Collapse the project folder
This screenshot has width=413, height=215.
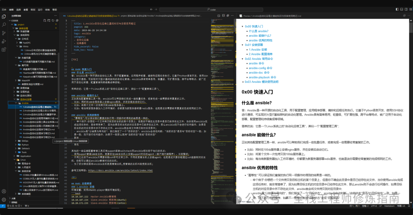[x=12, y=24]
